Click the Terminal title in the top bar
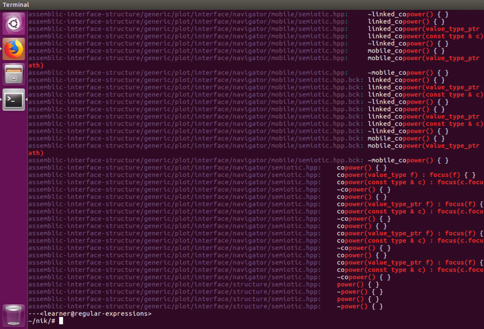The image size is (484, 329). click(16, 5)
